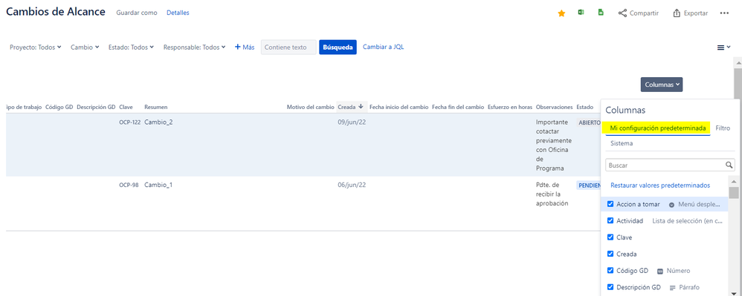Open the three-dot more actions menu
742x296 pixels.
coord(724,13)
